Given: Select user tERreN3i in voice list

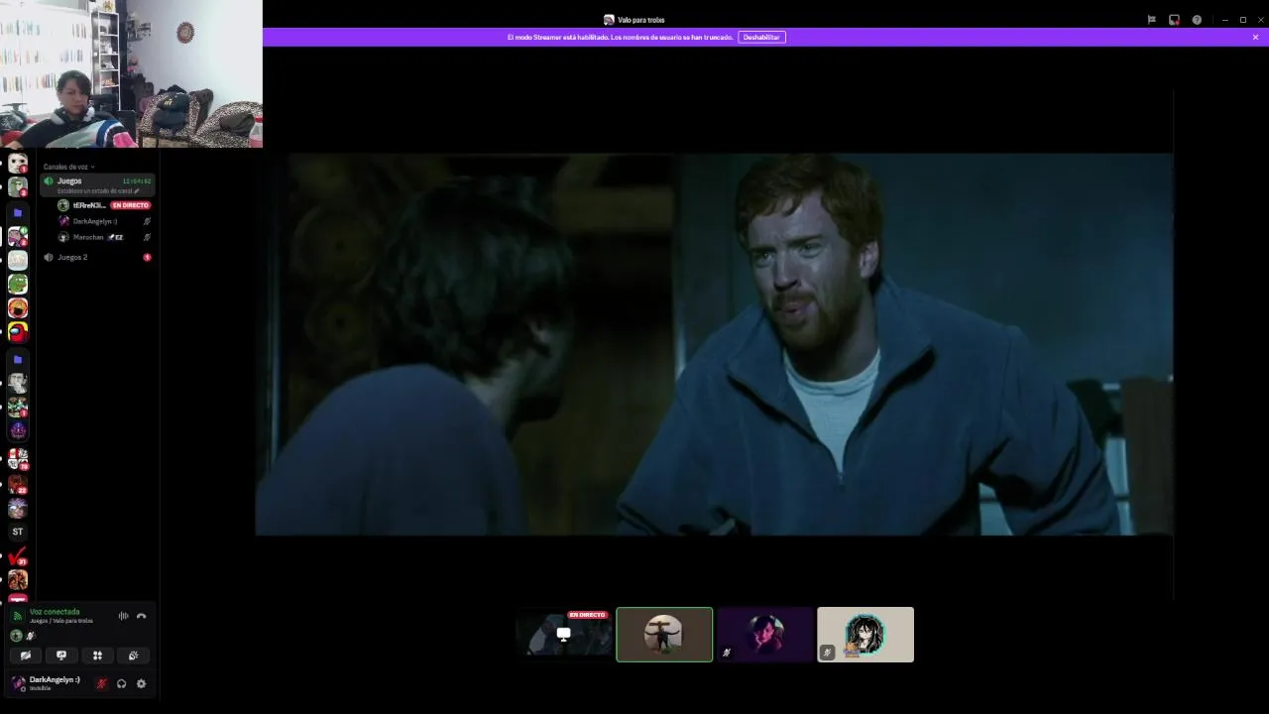Looking at the screenshot, I should (89, 205).
